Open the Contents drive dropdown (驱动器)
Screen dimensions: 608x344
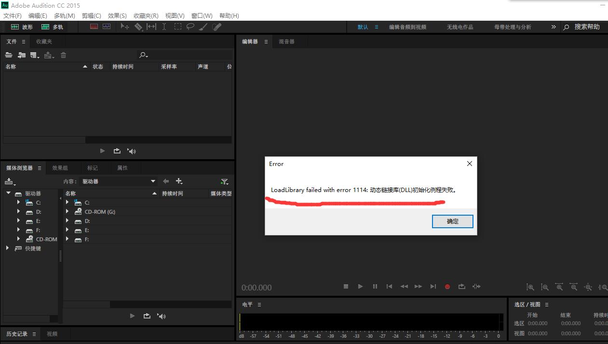coord(119,181)
